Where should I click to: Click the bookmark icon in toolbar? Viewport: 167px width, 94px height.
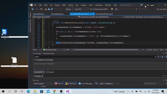(x=136, y=9)
